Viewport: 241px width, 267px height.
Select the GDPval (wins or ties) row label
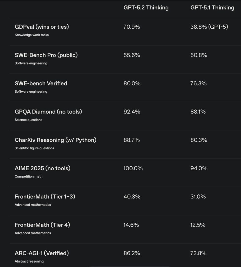(42, 27)
